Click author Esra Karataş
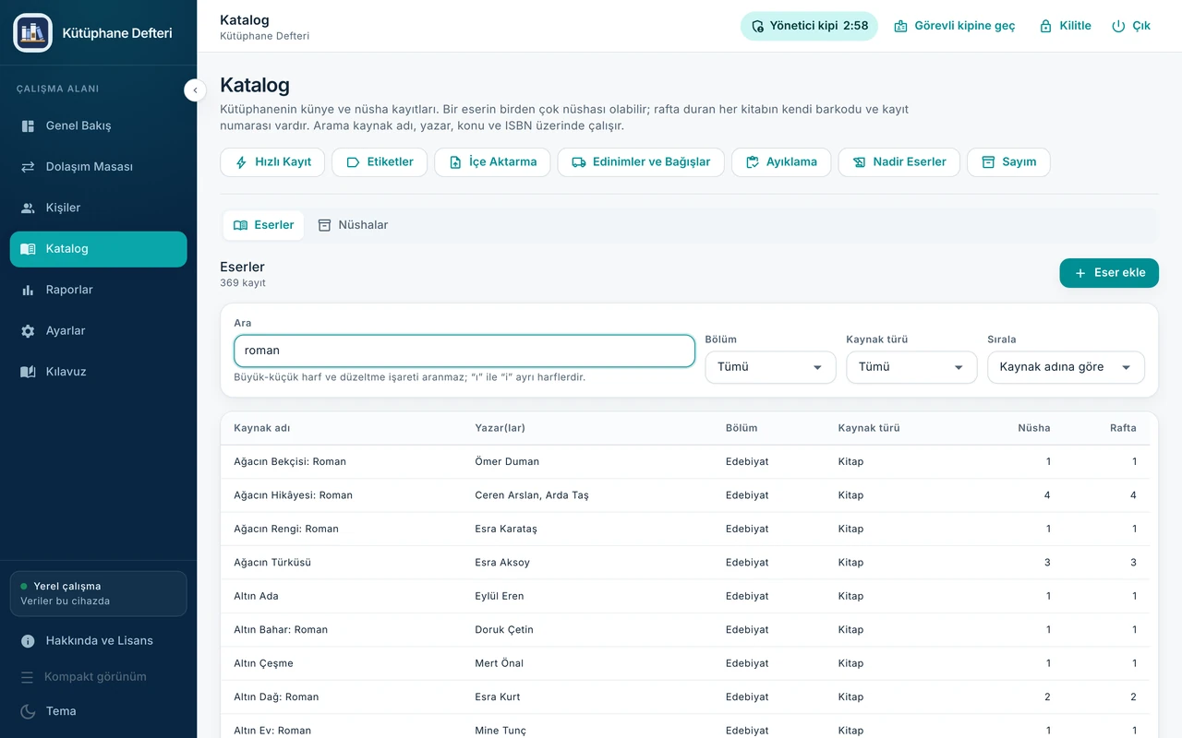1182x738 pixels. click(506, 530)
